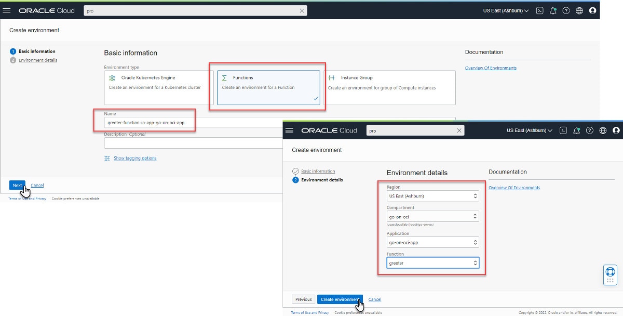Open the help question mark icon
Screen dimensions: 623x316
coord(566,10)
